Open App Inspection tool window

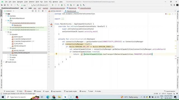[x=56, y=91]
